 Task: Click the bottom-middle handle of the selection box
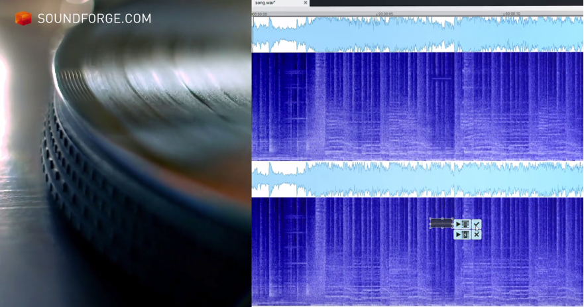click(441, 228)
